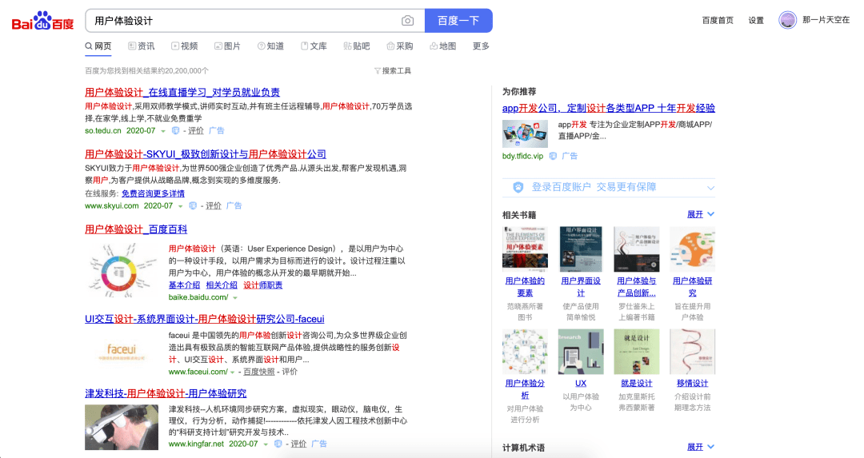Expand dropdown arrow beside www.skyui.com

(x=180, y=206)
